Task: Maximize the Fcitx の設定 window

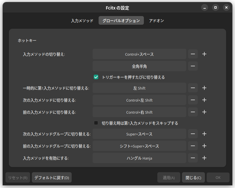Action: [216, 7]
